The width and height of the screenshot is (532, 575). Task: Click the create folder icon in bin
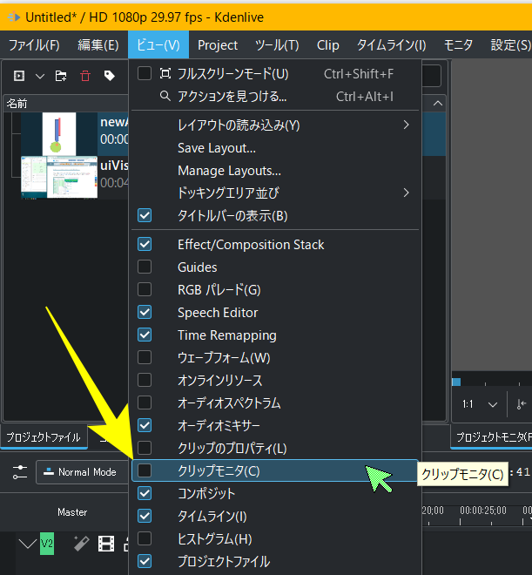[61, 76]
